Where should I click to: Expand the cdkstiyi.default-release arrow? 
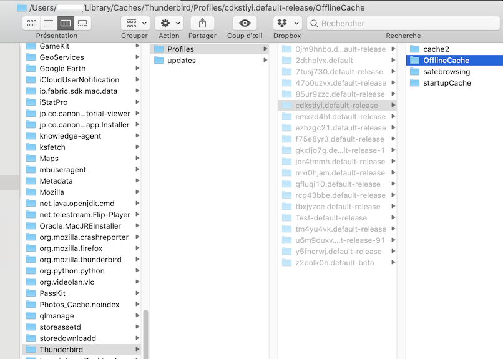(x=393, y=105)
